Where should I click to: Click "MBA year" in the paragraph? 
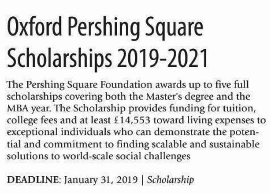(26, 106)
